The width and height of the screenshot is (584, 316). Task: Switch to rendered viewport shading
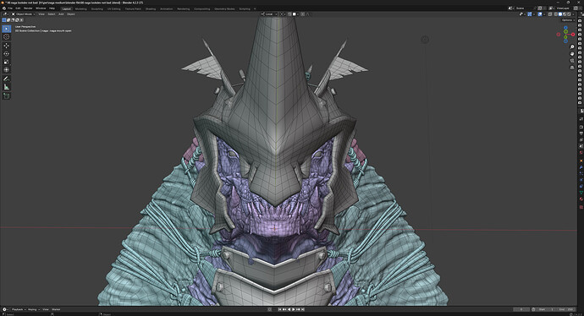click(569, 14)
